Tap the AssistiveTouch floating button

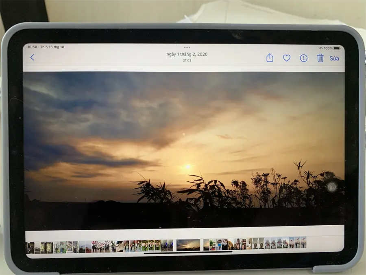coord(332,187)
